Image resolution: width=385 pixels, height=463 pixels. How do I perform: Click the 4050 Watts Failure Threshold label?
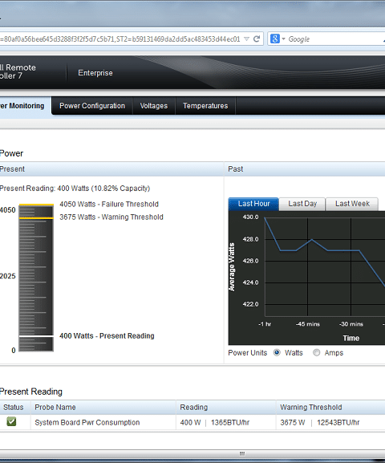pos(109,204)
